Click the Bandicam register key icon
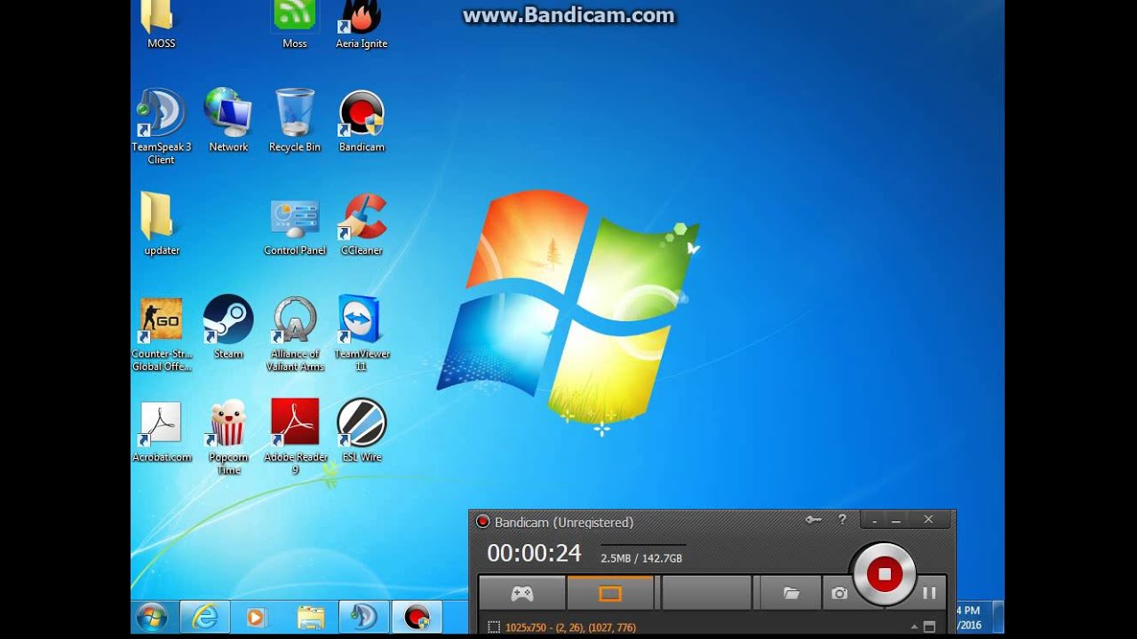 point(814,520)
